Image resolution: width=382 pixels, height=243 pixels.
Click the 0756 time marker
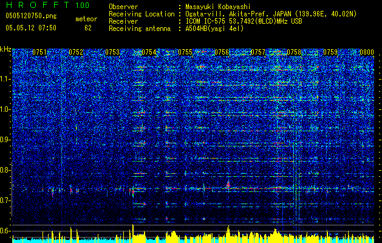click(x=222, y=52)
